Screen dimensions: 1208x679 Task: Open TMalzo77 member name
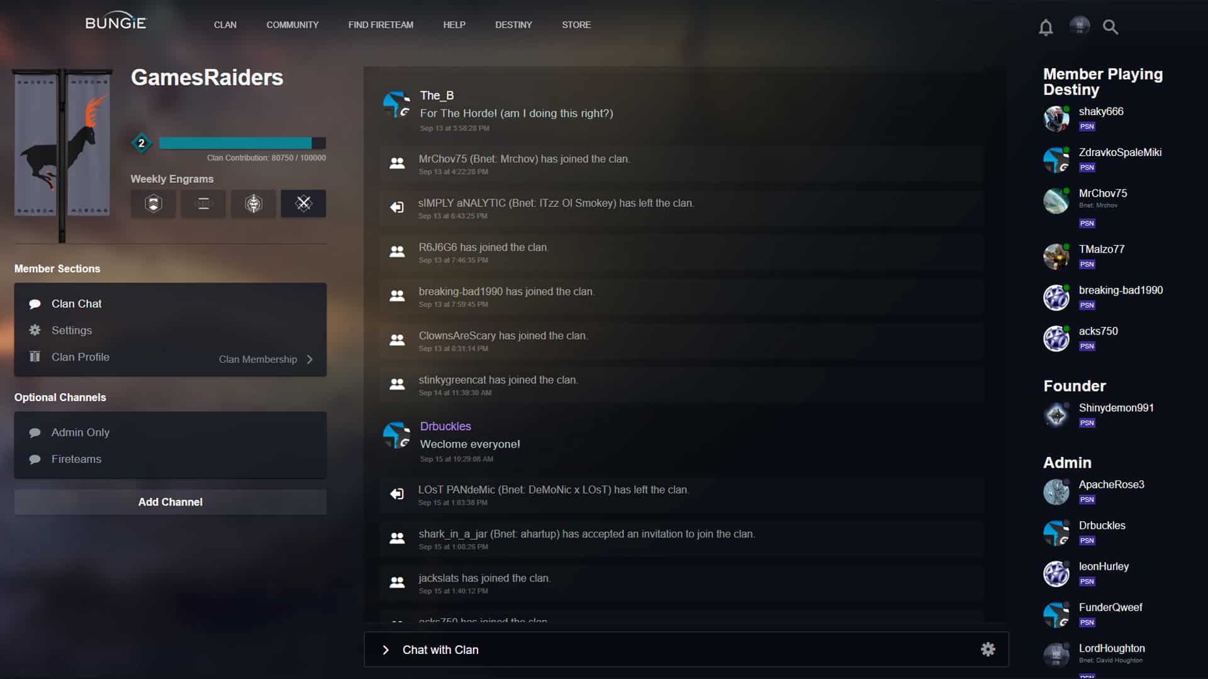1102,250
